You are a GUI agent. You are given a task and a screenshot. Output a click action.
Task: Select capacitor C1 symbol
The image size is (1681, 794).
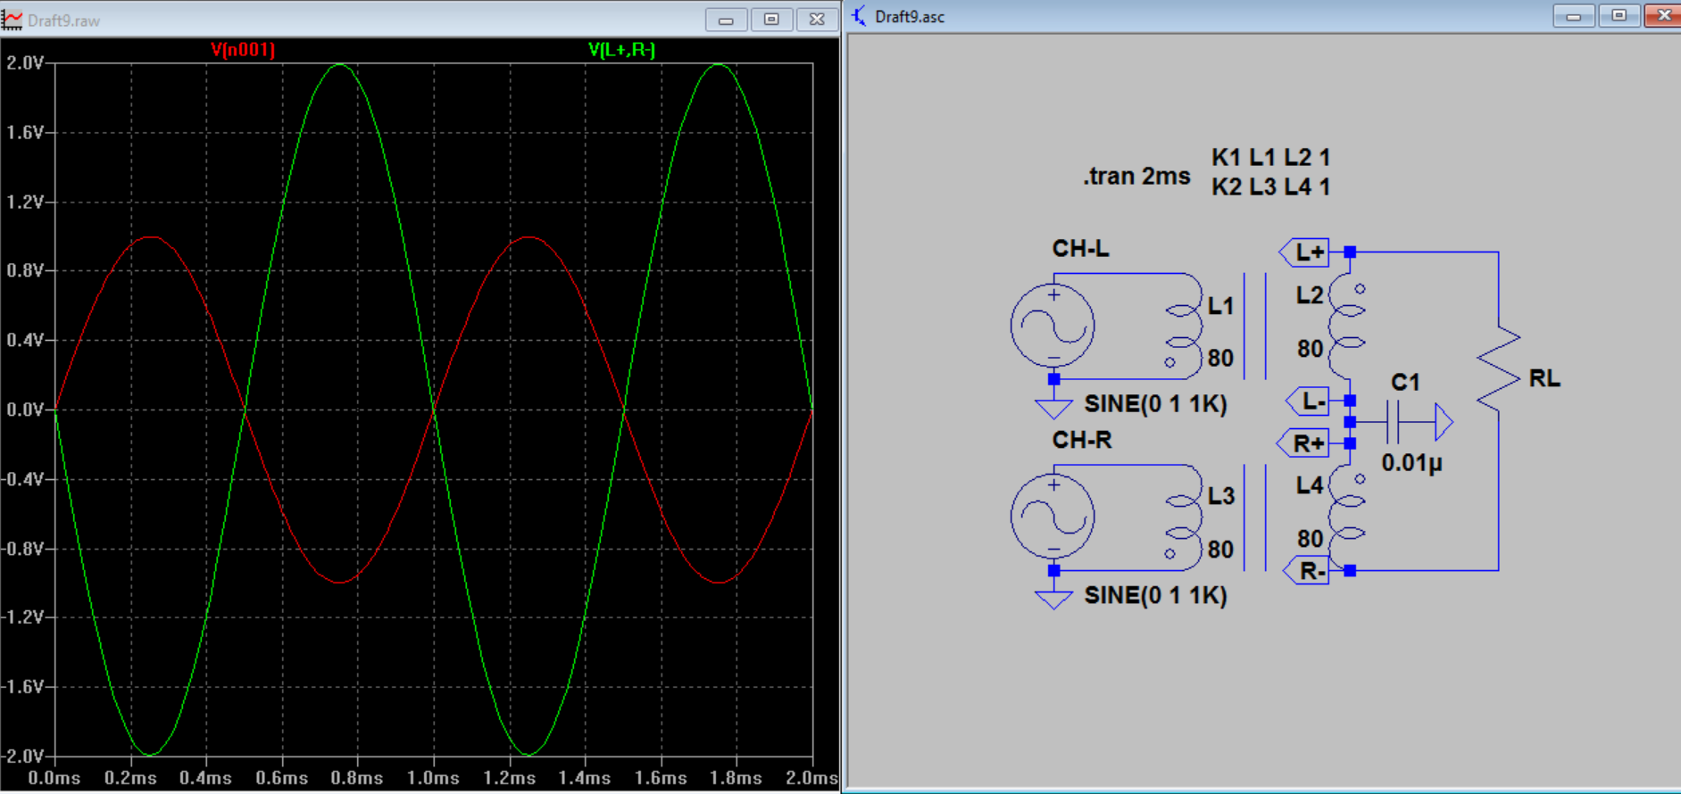pyautogui.click(x=1393, y=422)
